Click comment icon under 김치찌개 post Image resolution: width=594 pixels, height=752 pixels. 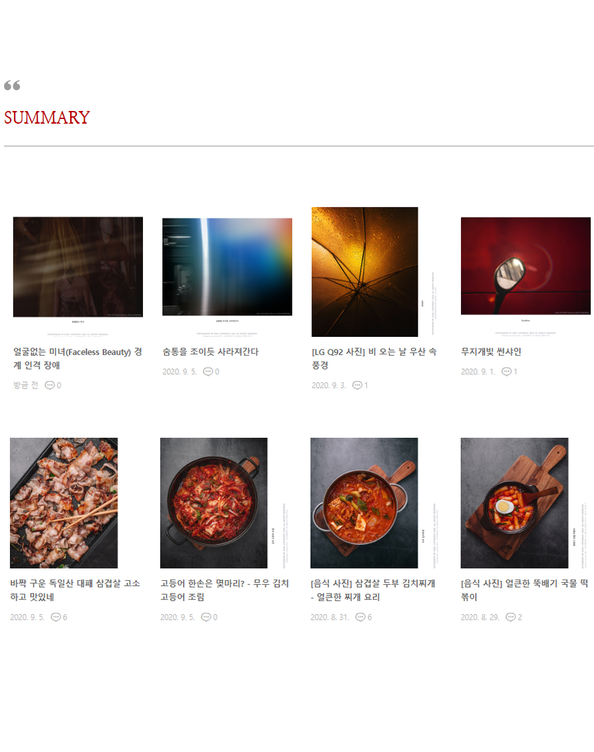pos(361,617)
